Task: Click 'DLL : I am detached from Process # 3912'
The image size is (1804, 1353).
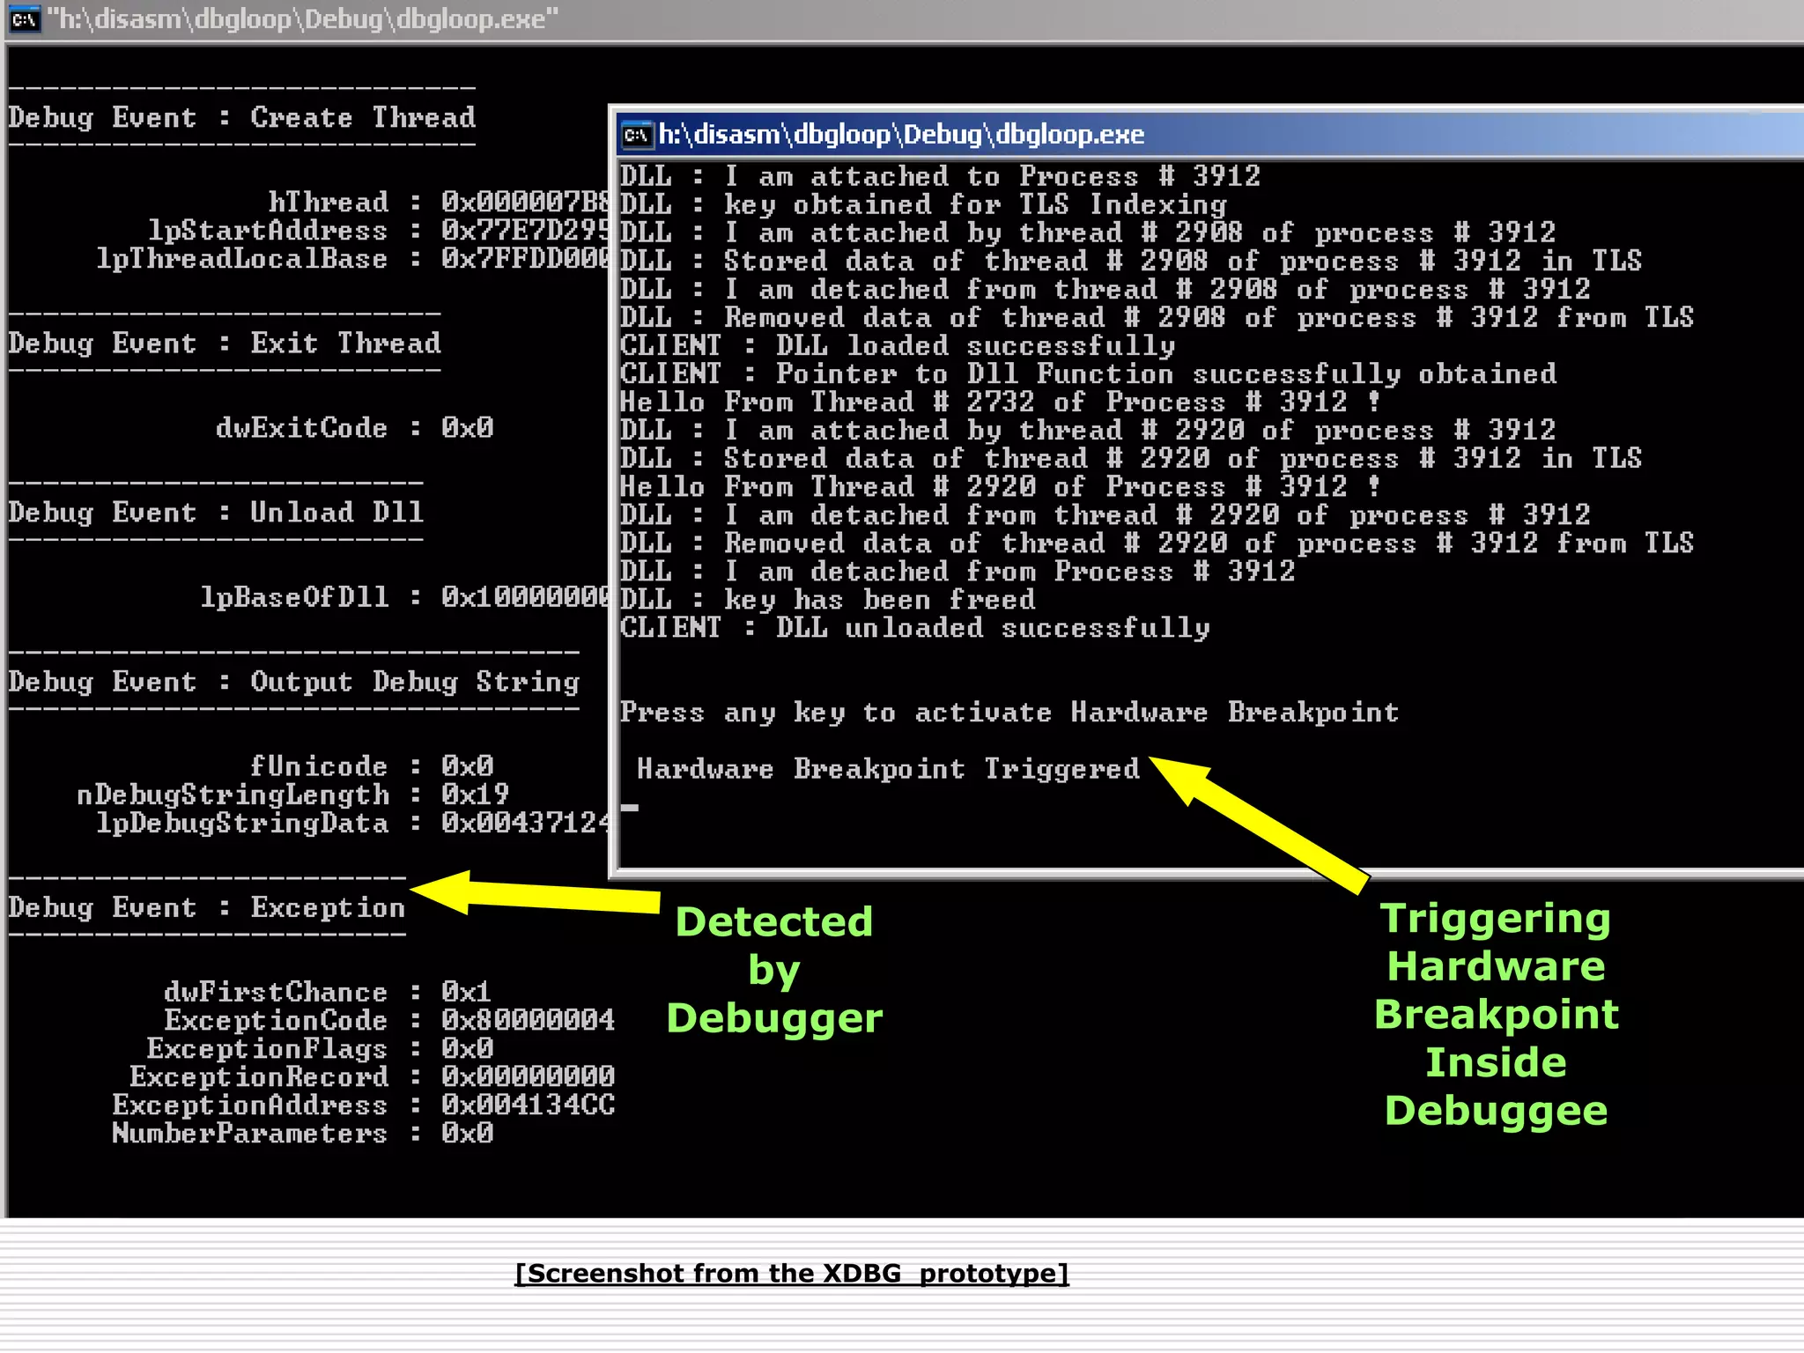Action: point(957,571)
